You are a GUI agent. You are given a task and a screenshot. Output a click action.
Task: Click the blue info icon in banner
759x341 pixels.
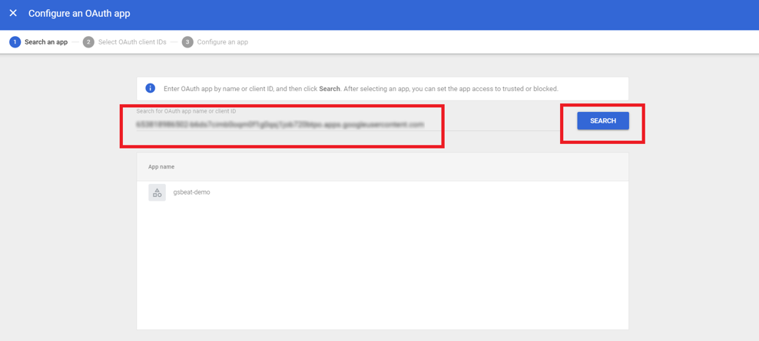[151, 89]
